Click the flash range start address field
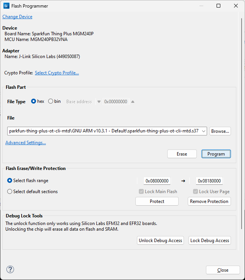Screen dimensions: 245x280 [157, 181]
